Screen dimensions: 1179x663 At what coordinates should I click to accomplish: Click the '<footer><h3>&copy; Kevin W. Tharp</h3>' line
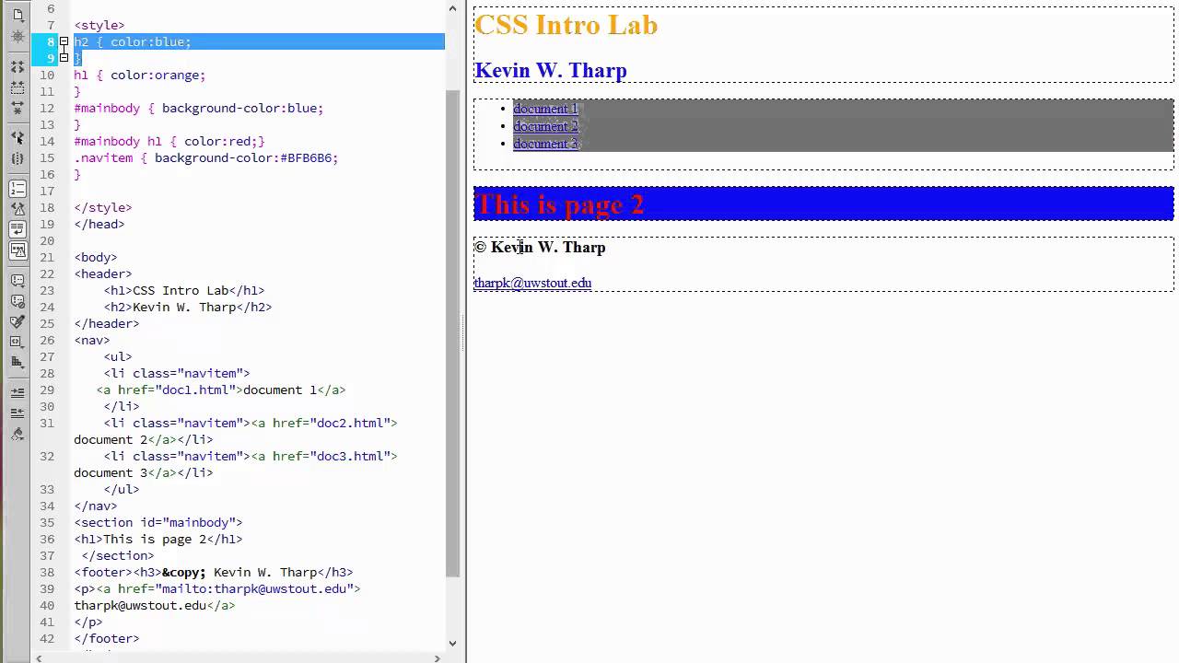point(214,573)
